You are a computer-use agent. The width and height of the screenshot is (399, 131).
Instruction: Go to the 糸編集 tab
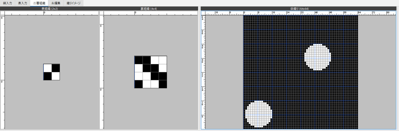pyautogui.click(x=56, y=3)
